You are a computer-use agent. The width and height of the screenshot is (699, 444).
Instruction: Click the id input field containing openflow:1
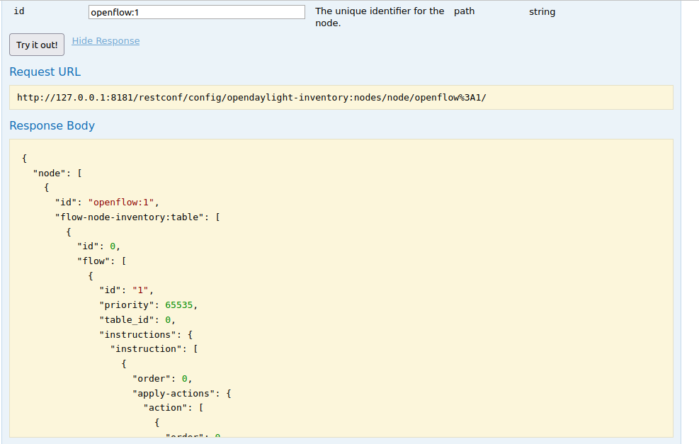(196, 12)
